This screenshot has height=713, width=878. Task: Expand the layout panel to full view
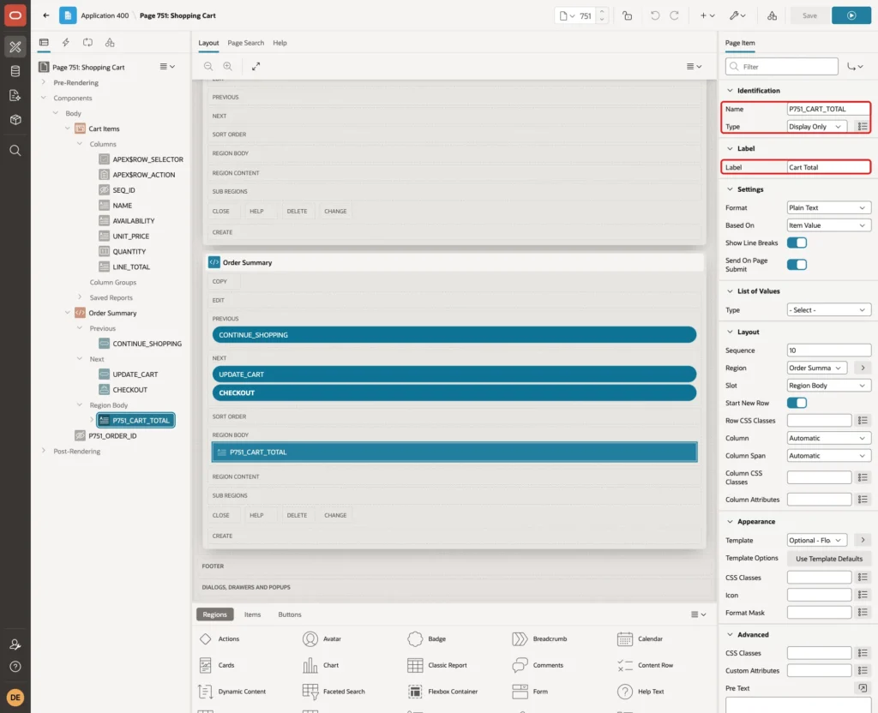click(256, 67)
